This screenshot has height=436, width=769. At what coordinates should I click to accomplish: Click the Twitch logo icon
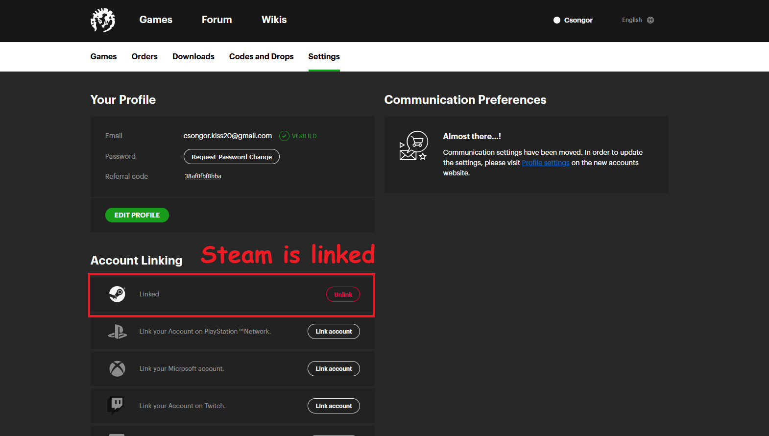(x=116, y=405)
